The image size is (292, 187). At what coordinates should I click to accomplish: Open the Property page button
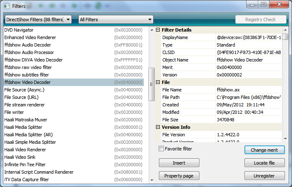(x=179, y=176)
